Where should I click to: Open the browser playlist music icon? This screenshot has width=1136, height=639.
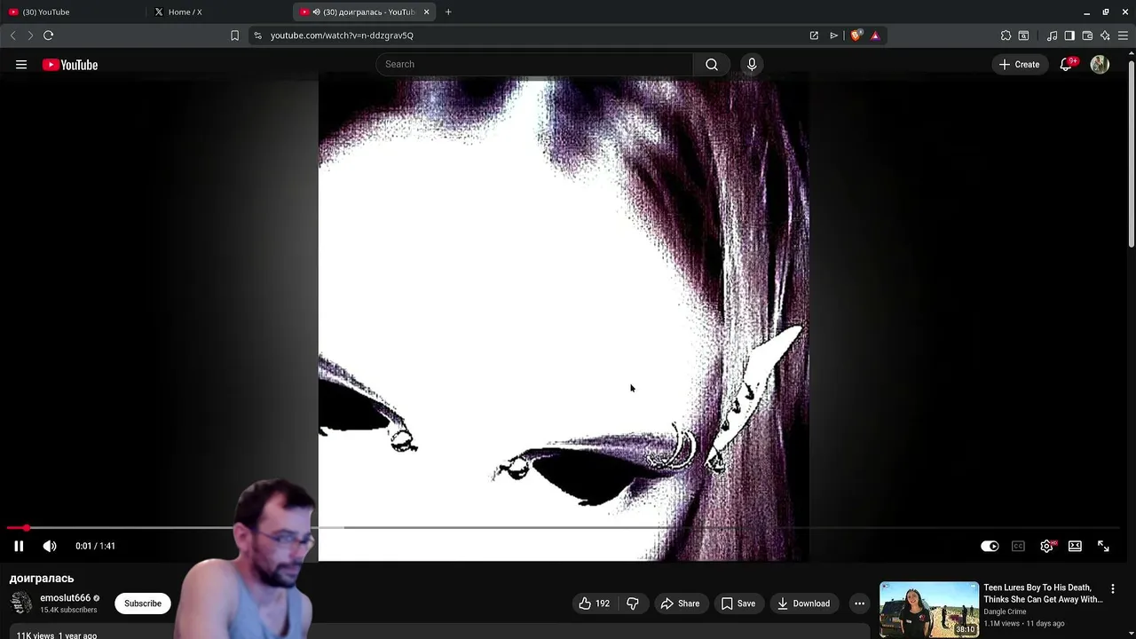point(1052,35)
